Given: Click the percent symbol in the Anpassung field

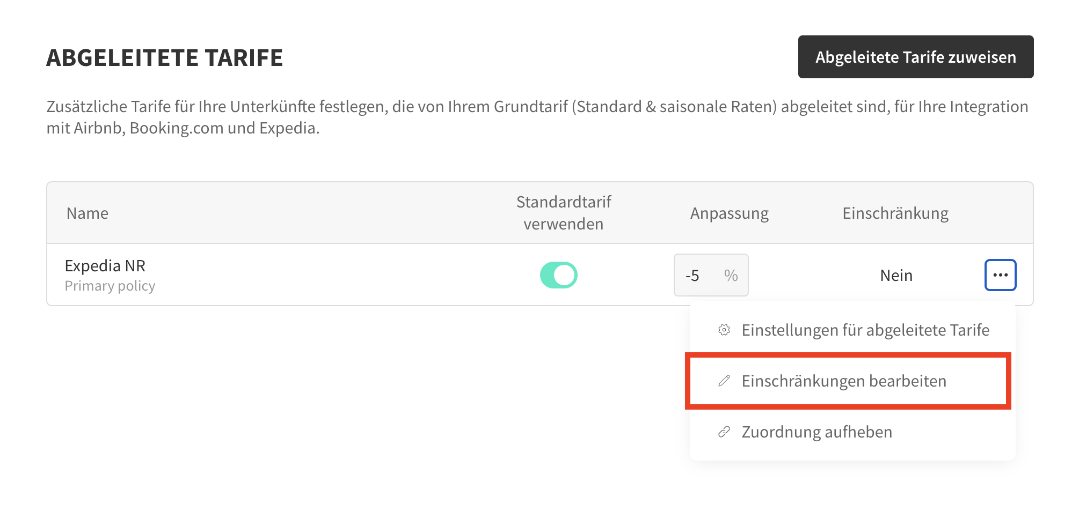Looking at the screenshot, I should pos(731,276).
